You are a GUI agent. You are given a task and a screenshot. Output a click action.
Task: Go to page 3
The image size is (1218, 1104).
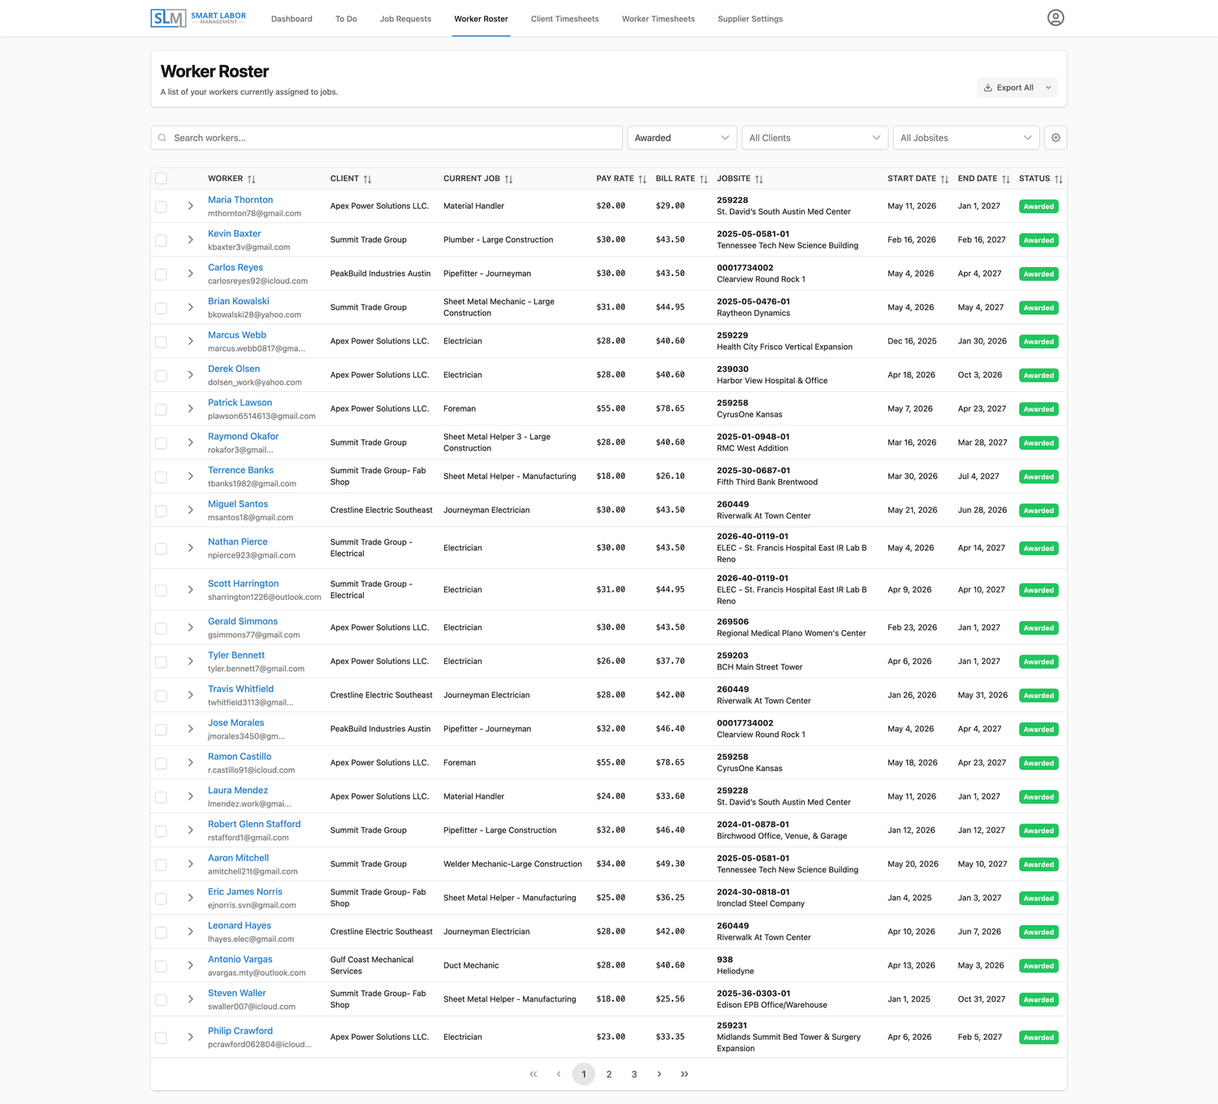(634, 1074)
